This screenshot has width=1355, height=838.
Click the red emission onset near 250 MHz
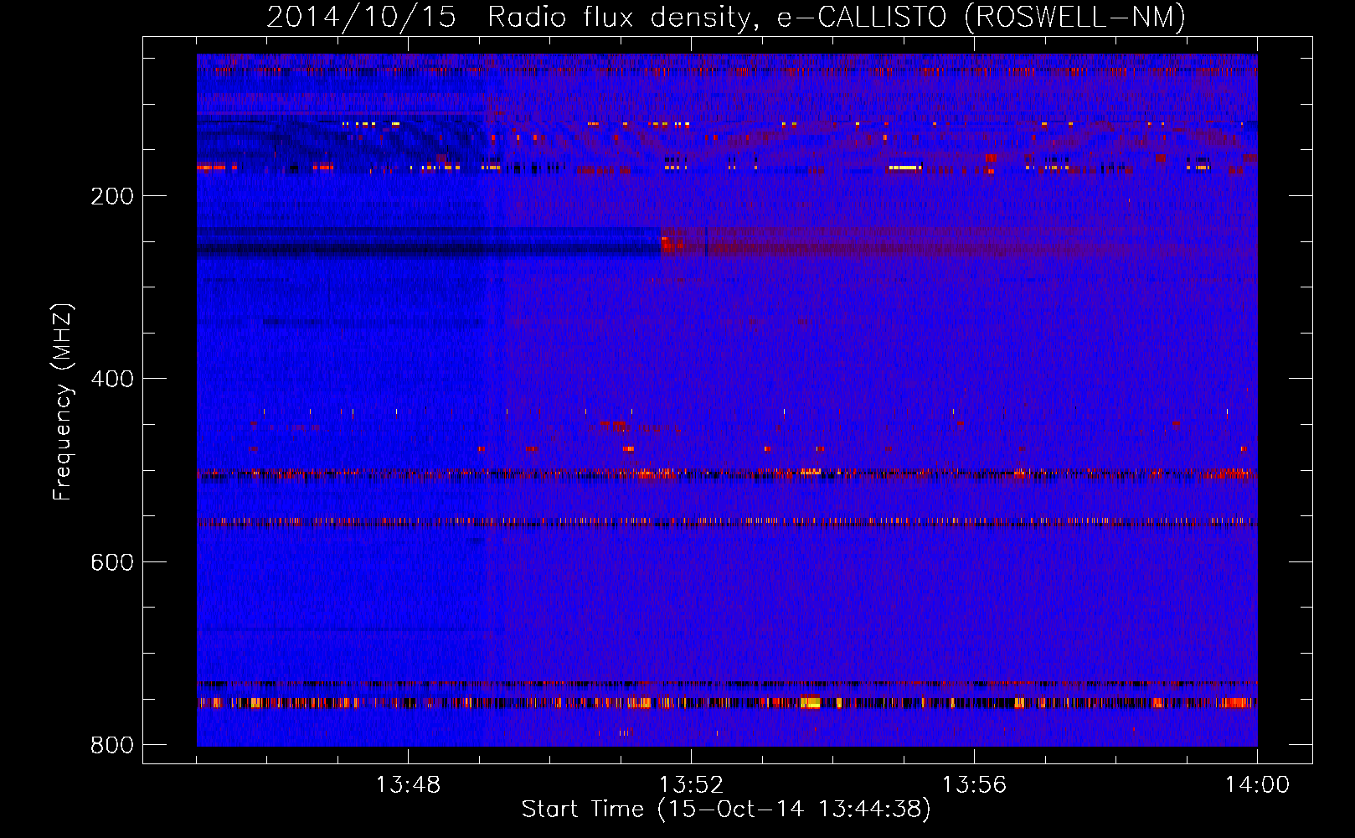point(670,245)
